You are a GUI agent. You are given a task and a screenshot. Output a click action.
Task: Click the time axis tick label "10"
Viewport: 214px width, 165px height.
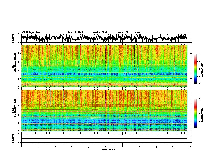pos(190,147)
